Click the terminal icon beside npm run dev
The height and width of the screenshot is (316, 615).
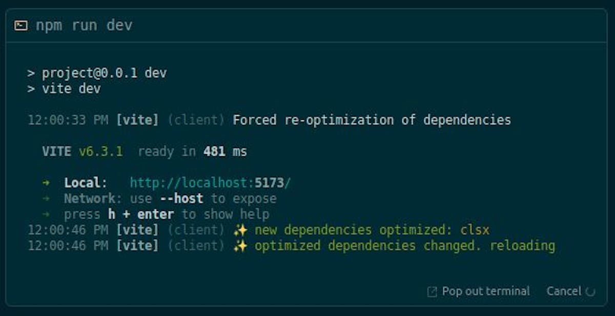tap(21, 26)
